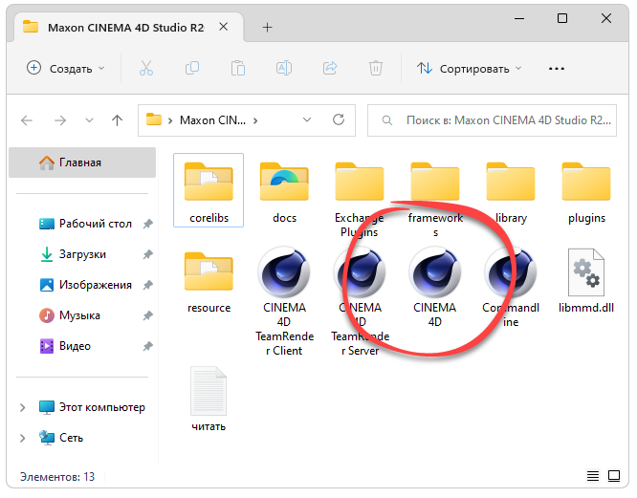Select the resource folder
Viewport: 637px width, 498px height.
pyautogui.click(x=209, y=282)
